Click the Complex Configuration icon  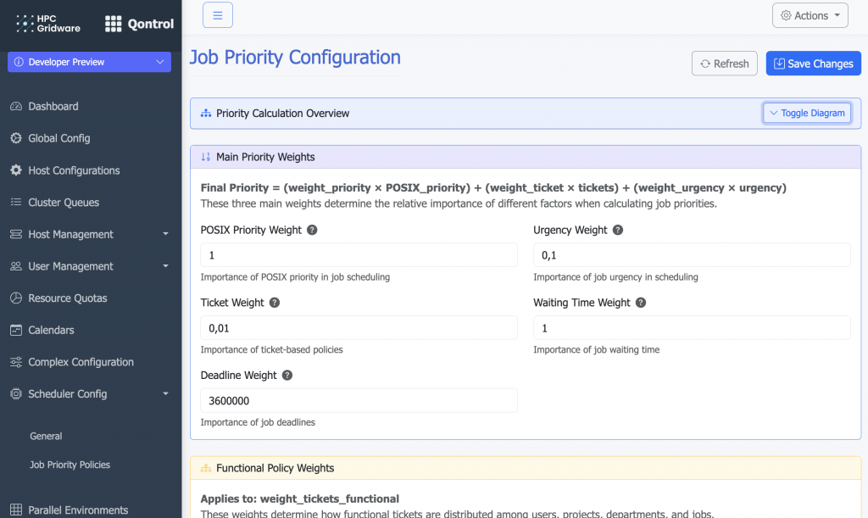16,362
